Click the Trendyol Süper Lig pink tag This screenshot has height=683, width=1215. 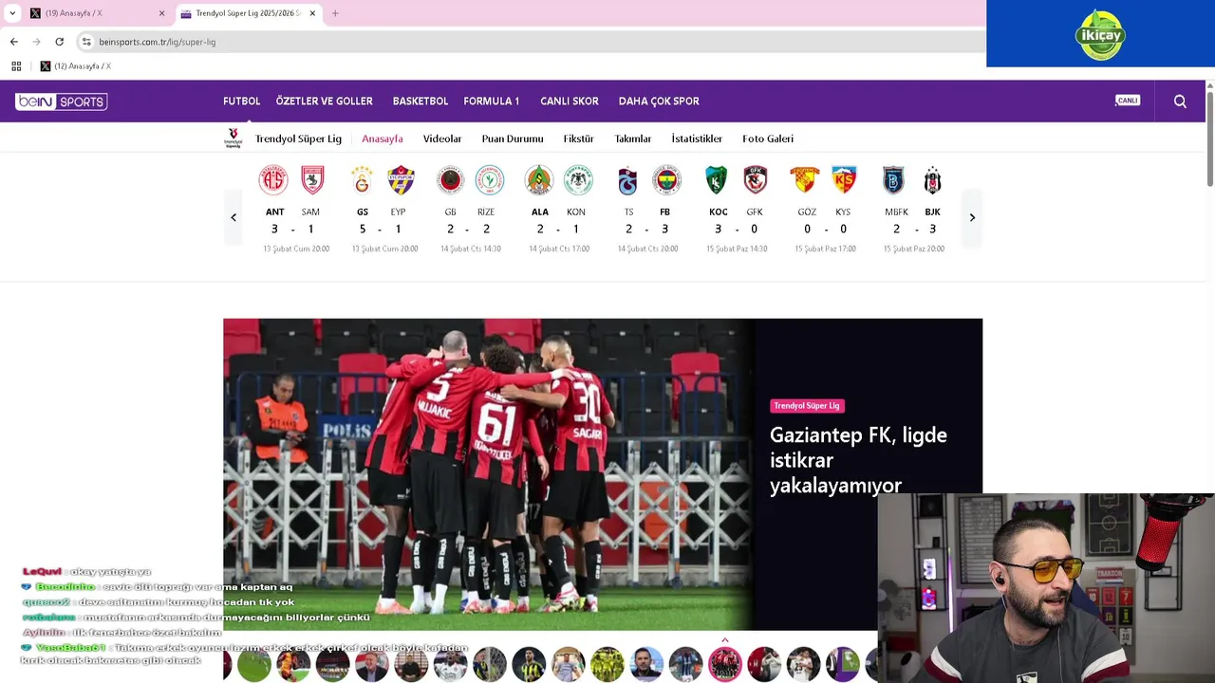807,406
